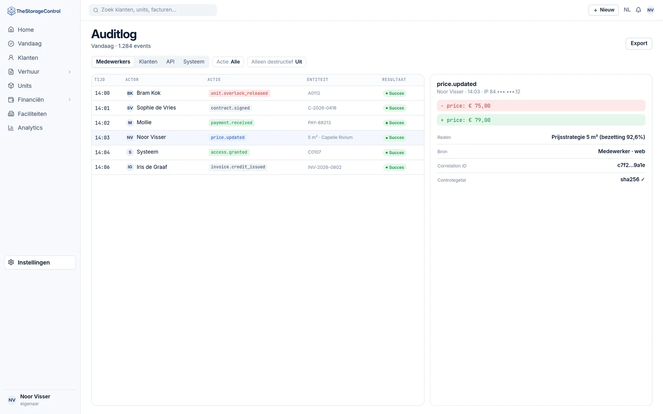Open Vandaag via its checkmark icon
Image resolution: width=663 pixels, height=414 pixels.
pos(11,43)
